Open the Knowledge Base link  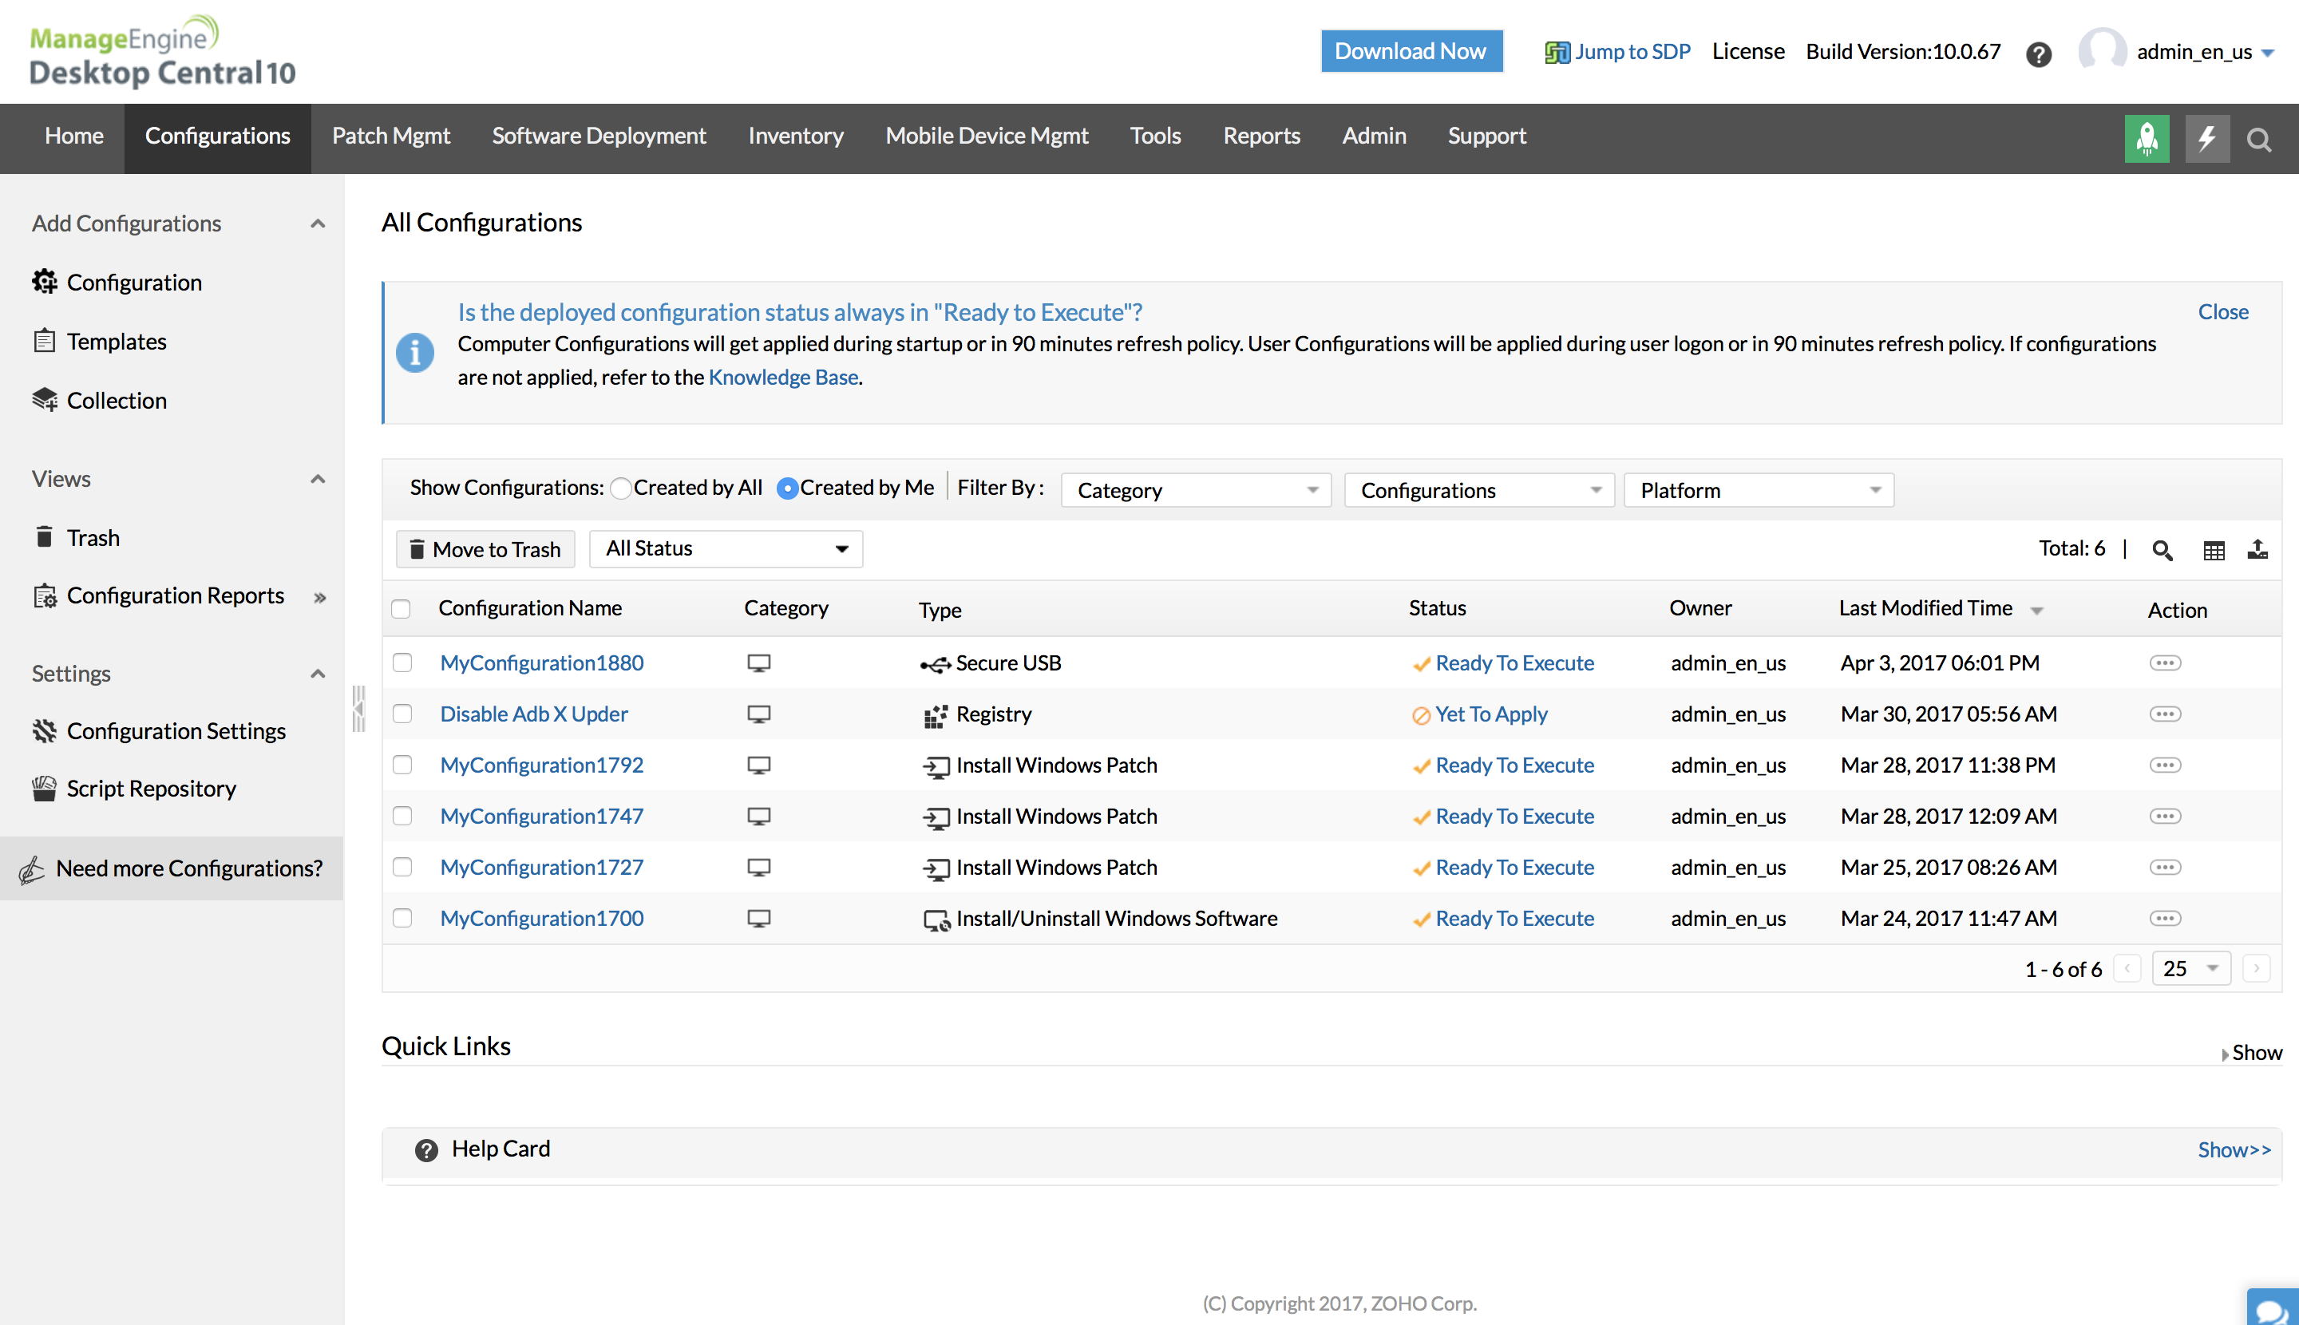pyautogui.click(x=783, y=377)
